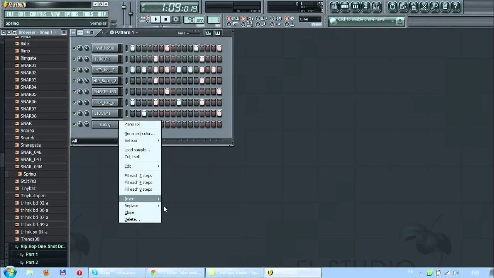Image resolution: width=494 pixels, height=278 pixels.
Task: Click the Snare file icon next to SNAR01
Action: [17, 65]
